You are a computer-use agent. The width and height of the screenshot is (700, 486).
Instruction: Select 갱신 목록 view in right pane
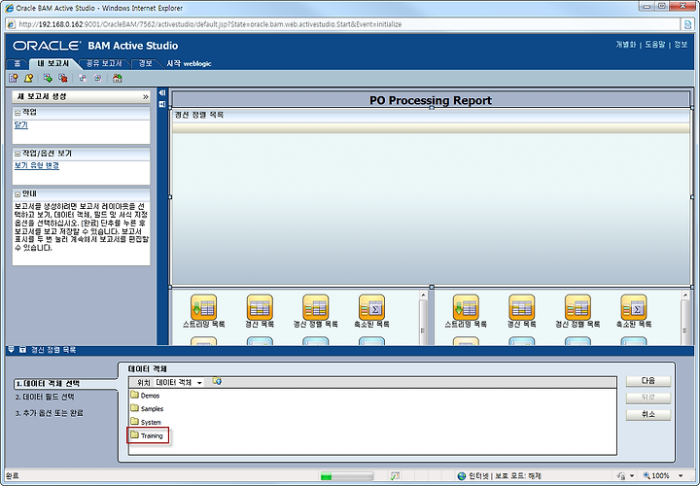click(521, 311)
